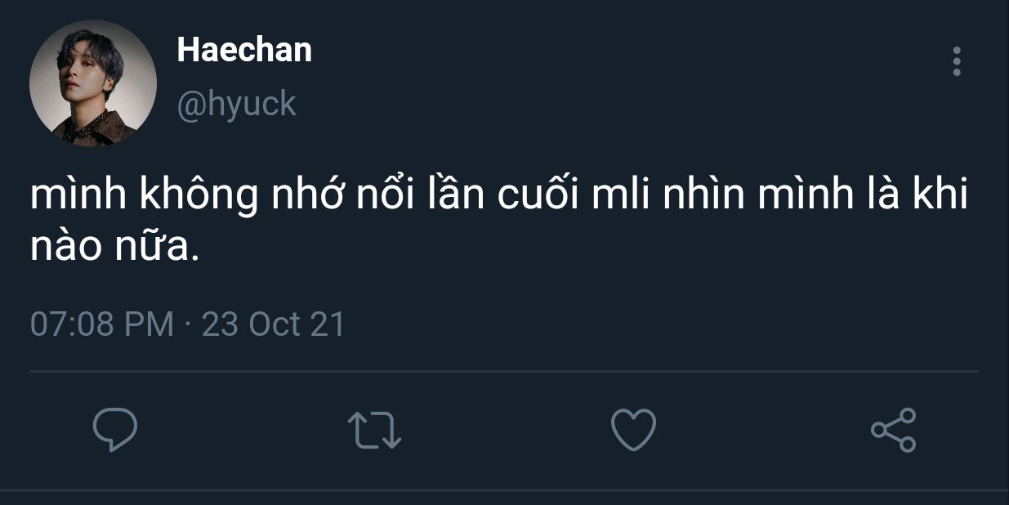Screen dimensions: 1009x505
Task: Open the three-dot more options menu
Action: (957, 61)
